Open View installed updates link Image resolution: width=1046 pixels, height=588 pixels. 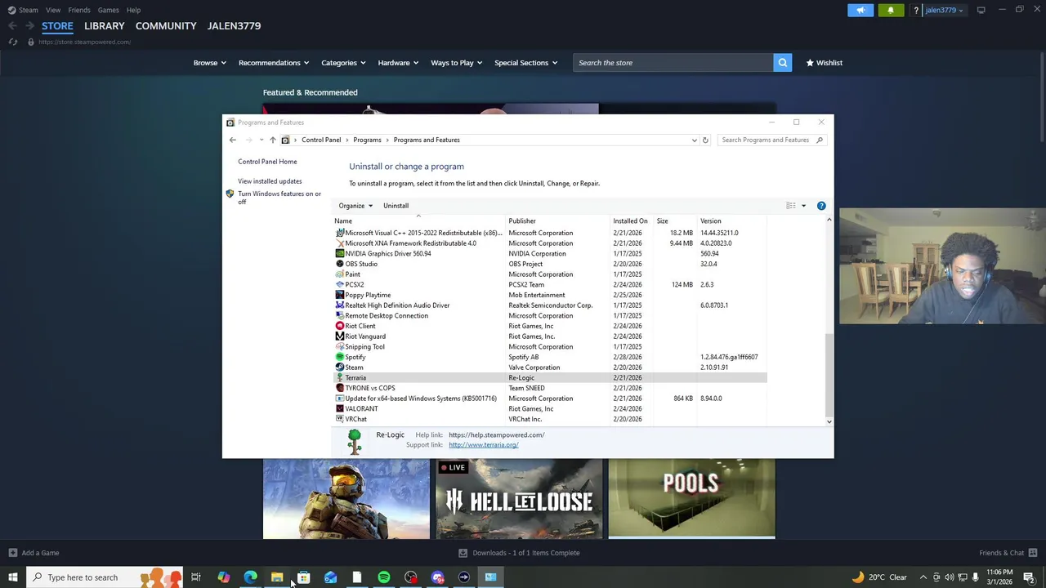(270, 181)
